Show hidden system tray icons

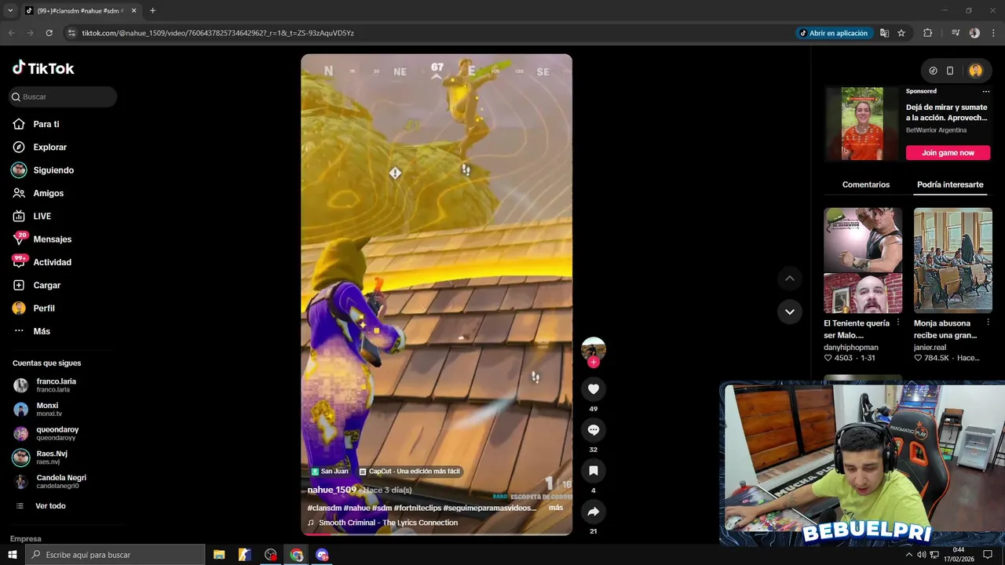pyautogui.click(x=909, y=555)
